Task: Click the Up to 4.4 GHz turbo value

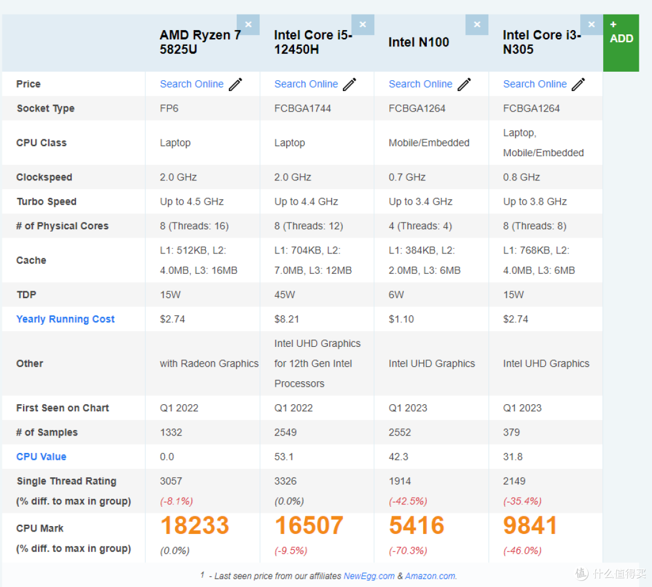Action: pos(306,201)
